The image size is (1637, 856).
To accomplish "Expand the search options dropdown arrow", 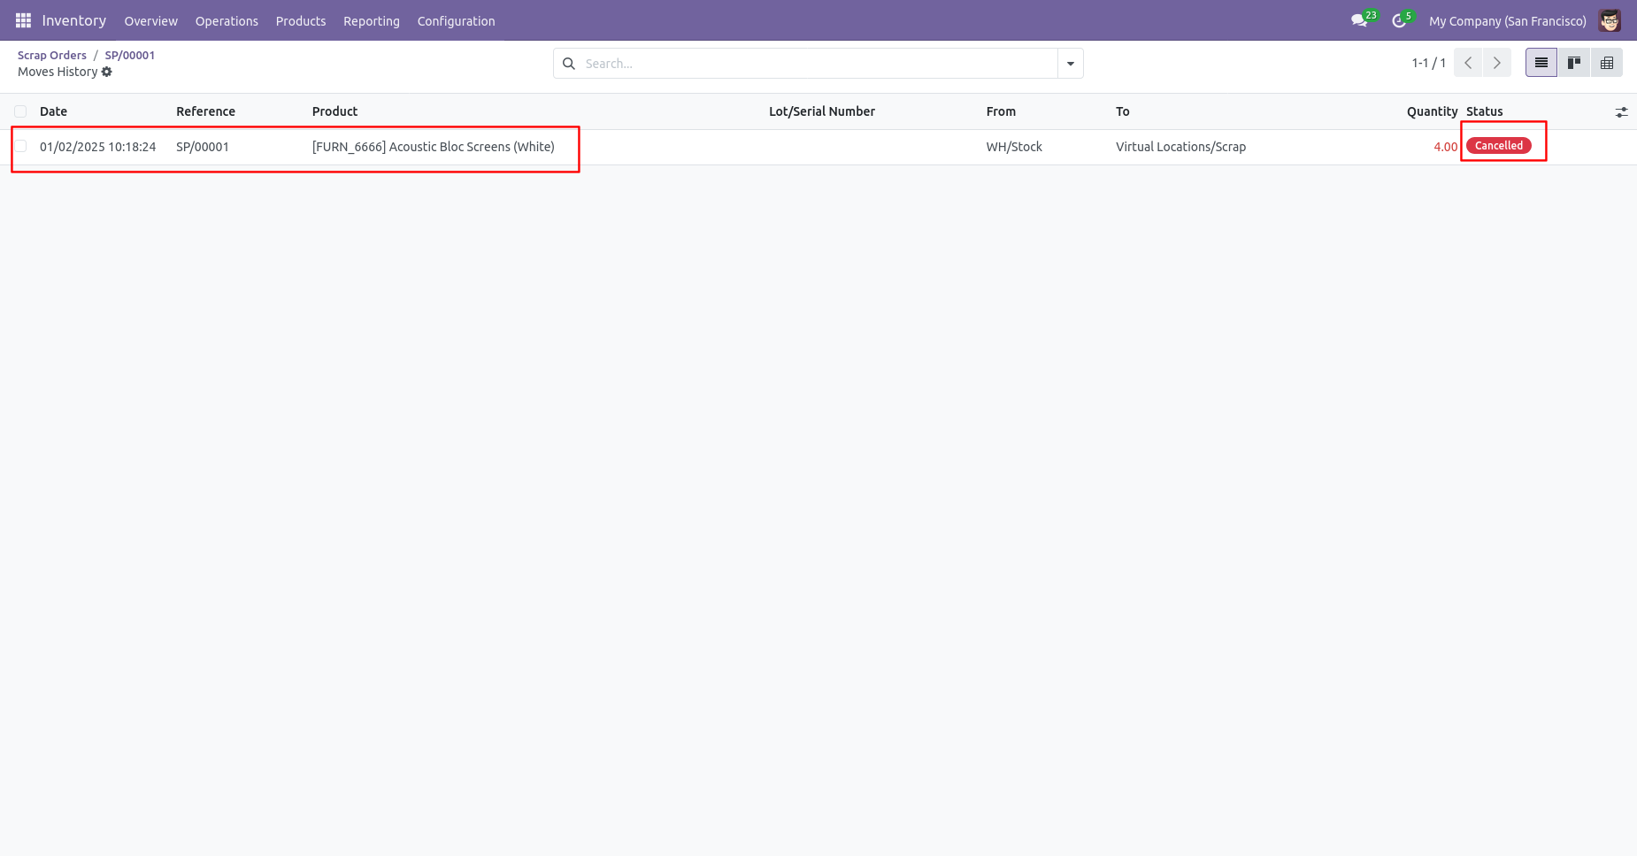I will coord(1071,64).
